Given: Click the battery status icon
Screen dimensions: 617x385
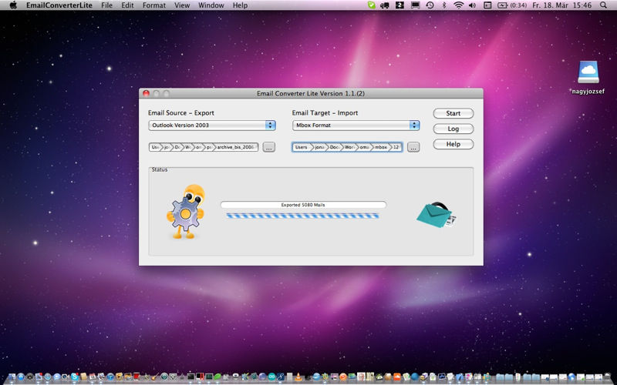Looking at the screenshot, I should (x=503, y=5).
